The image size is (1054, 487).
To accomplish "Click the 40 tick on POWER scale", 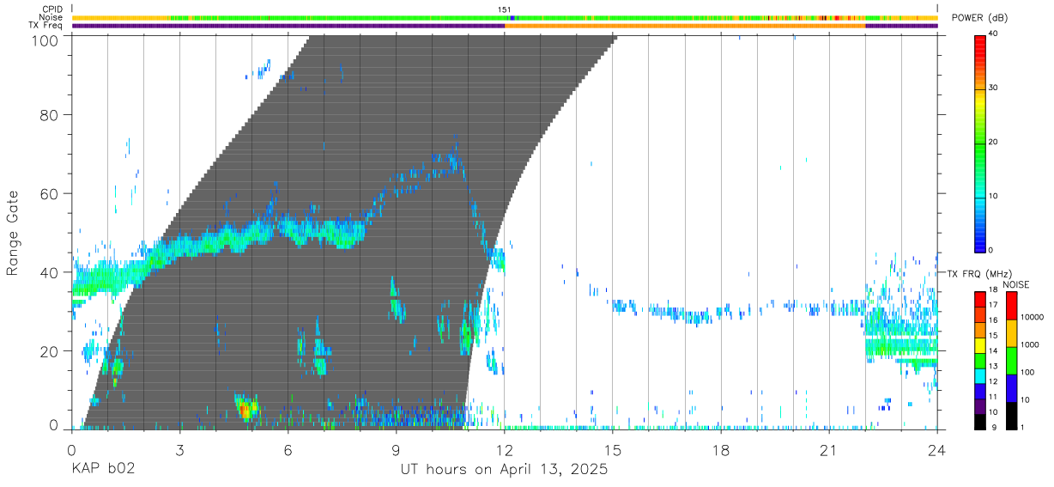I will tap(993, 33).
